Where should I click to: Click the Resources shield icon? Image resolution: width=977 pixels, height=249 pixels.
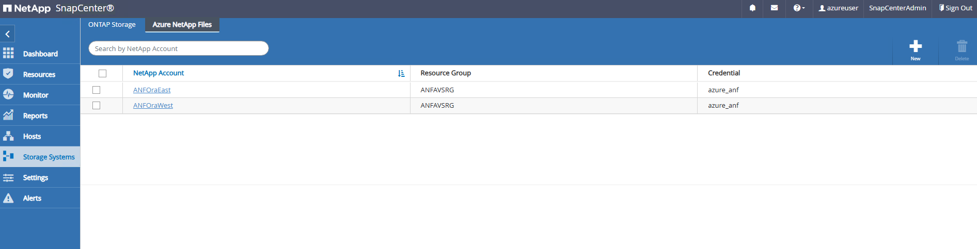coord(8,74)
